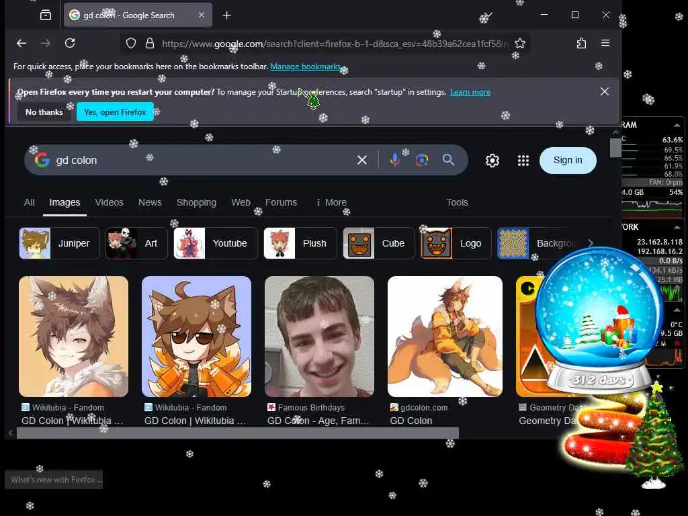Submit search with the magnifier icon
The image size is (688, 516).
pyautogui.click(x=448, y=160)
